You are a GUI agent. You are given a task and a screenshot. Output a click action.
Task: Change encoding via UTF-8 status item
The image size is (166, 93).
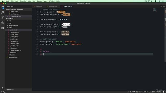146,92
